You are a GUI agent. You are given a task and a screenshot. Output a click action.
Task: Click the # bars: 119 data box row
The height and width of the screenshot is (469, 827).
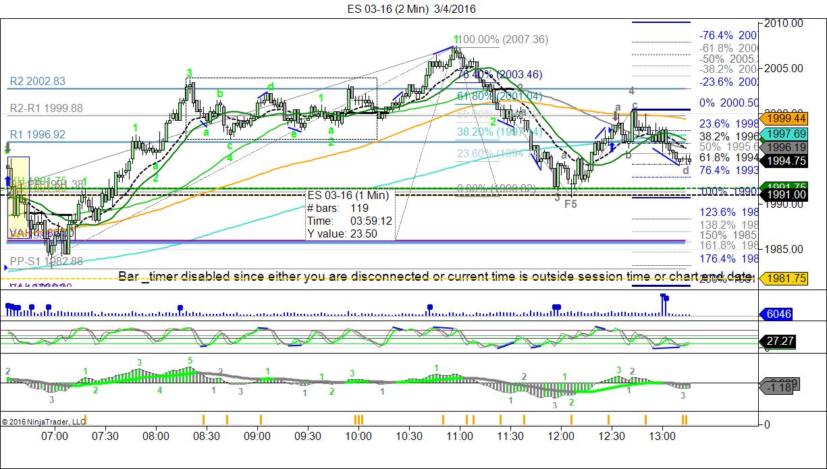click(338, 209)
